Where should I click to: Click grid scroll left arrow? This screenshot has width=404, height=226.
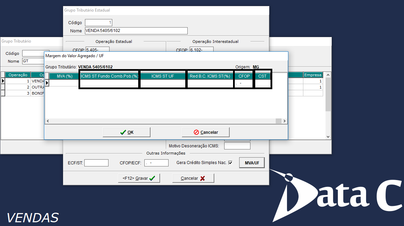coord(48,121)
